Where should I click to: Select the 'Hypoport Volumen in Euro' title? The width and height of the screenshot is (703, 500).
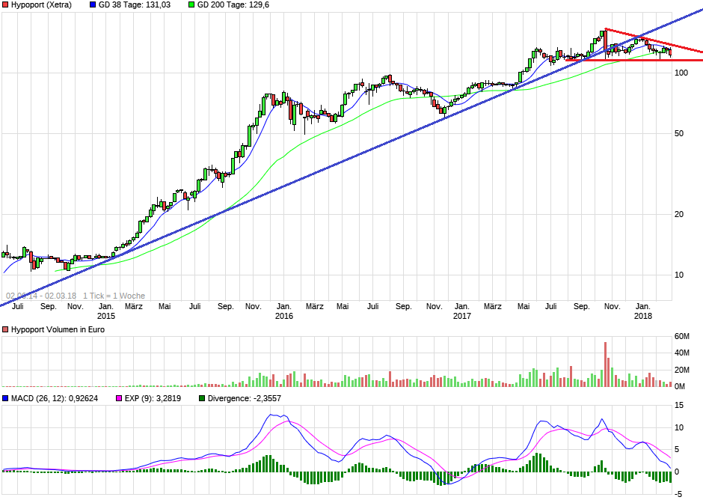[x=58, y=329]
